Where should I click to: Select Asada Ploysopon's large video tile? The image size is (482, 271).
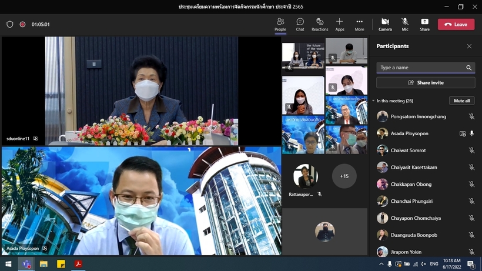click(x=142, y=201)
